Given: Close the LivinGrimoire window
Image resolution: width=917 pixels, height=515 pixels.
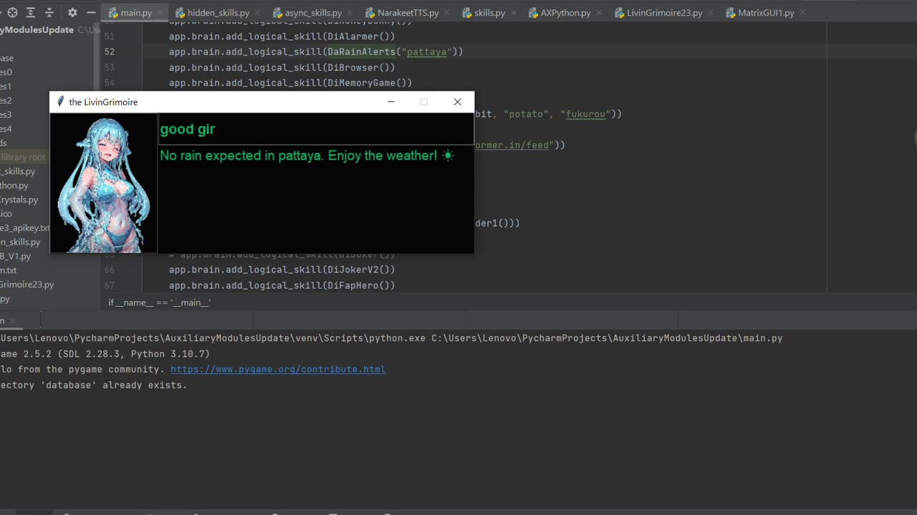Looking at the screenshot, I should 457,102.
